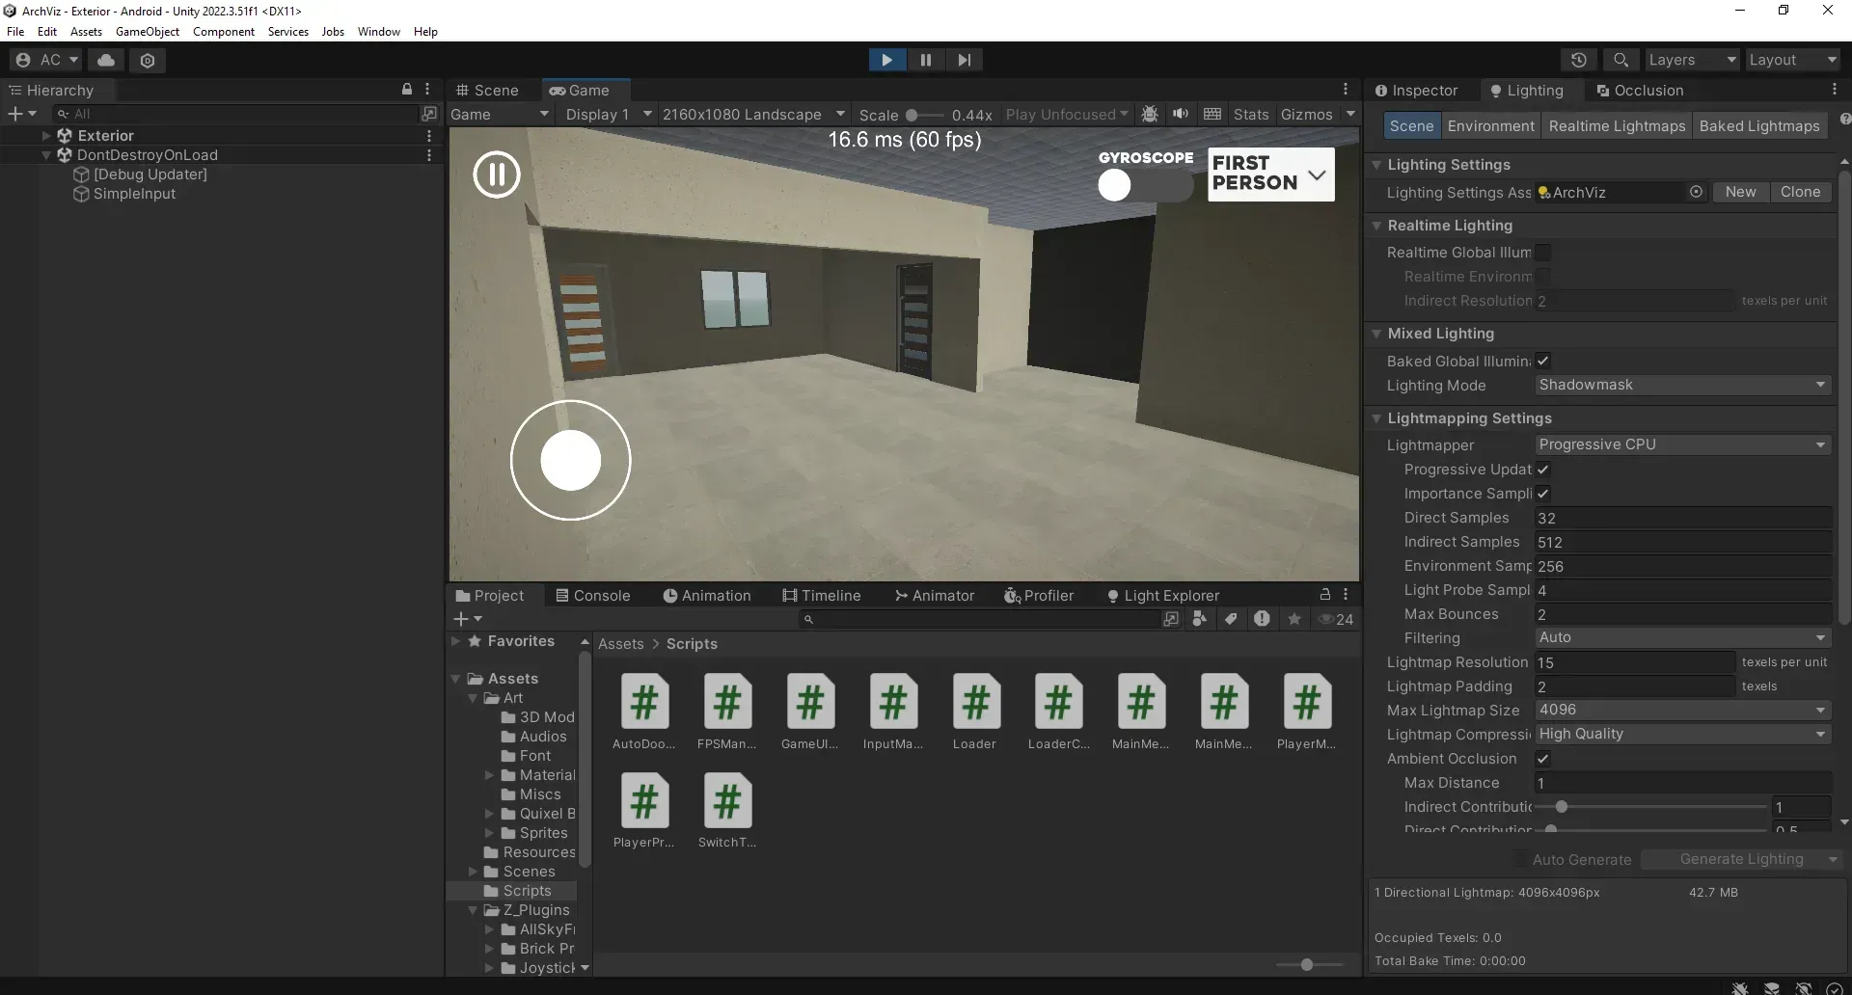The width and height of the screenshot is (1852, 995).
Task: Open the Lightmapper Progressive CPU dropdown
Action: click(1682, 444)
